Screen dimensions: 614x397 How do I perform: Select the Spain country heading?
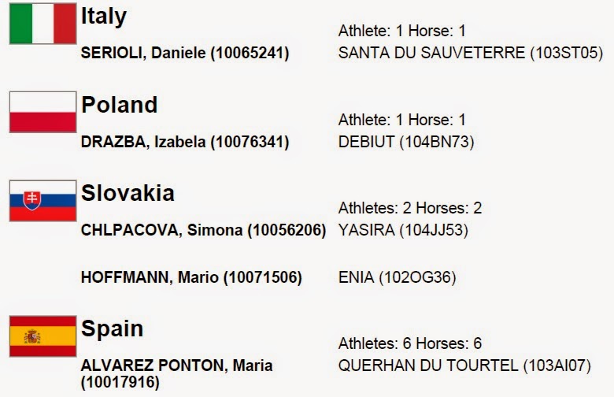[x=112, y=329]
